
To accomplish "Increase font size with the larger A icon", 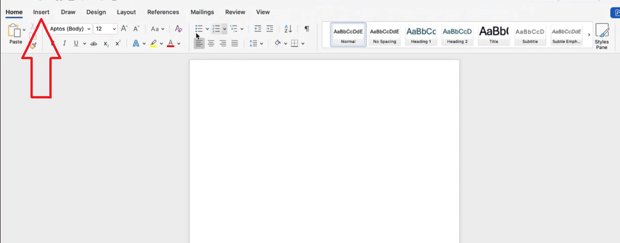I will coord(124,28).
